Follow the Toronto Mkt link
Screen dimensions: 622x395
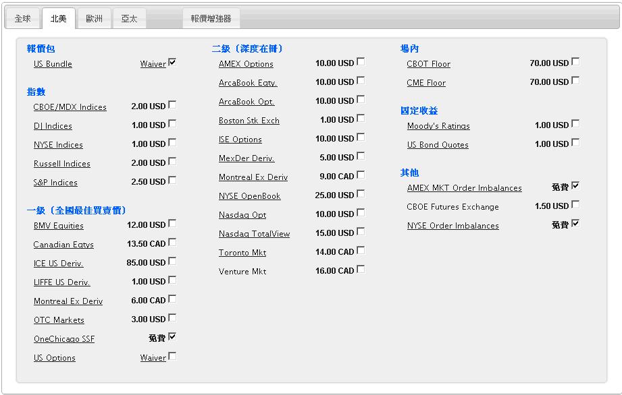tap(242, 253)
